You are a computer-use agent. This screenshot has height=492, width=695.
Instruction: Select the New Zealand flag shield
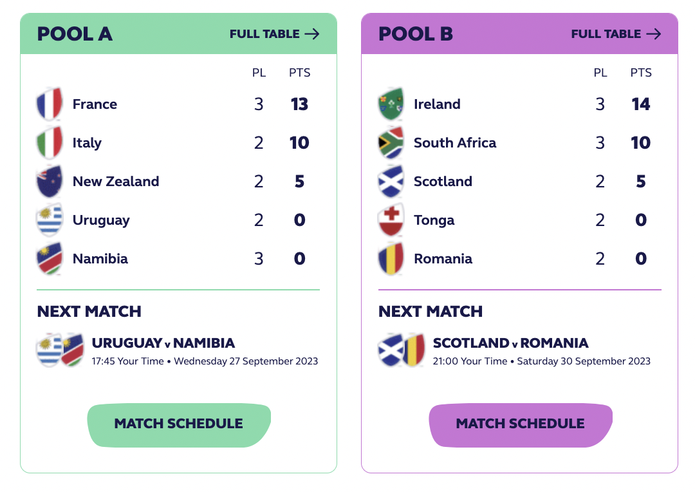49,182
